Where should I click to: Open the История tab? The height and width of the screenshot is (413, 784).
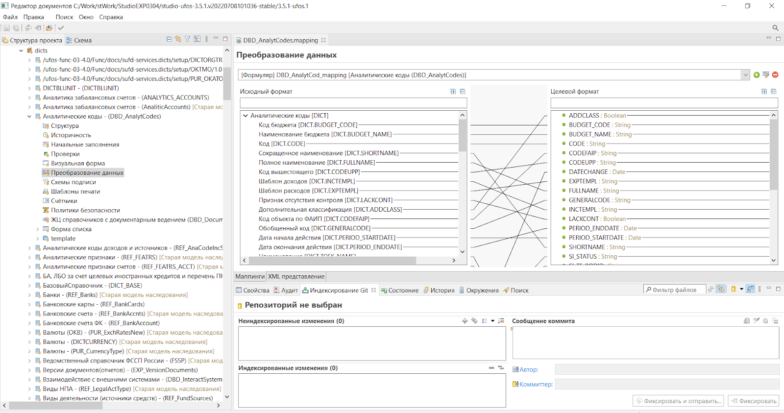point(439,290)
